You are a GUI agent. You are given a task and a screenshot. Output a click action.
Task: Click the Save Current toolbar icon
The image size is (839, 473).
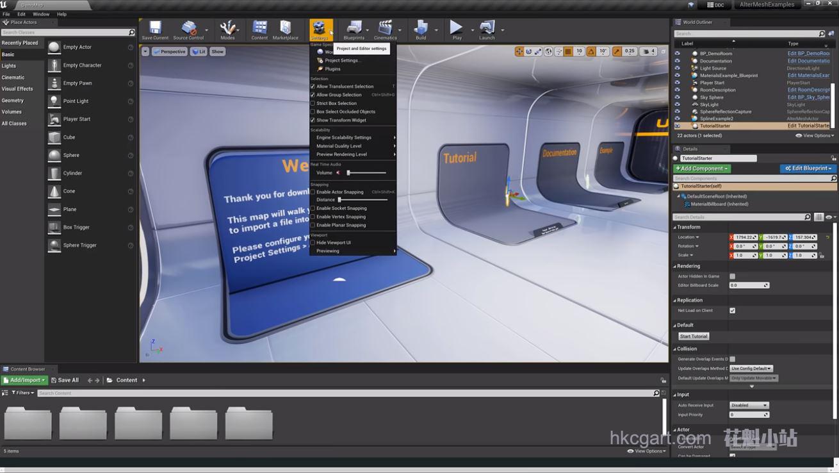tap(155, 29)
